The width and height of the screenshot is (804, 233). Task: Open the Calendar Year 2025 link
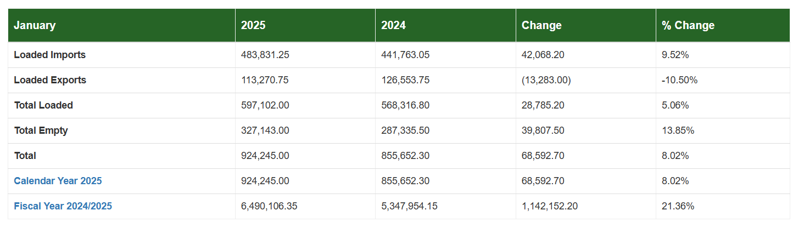click(58, 181)
